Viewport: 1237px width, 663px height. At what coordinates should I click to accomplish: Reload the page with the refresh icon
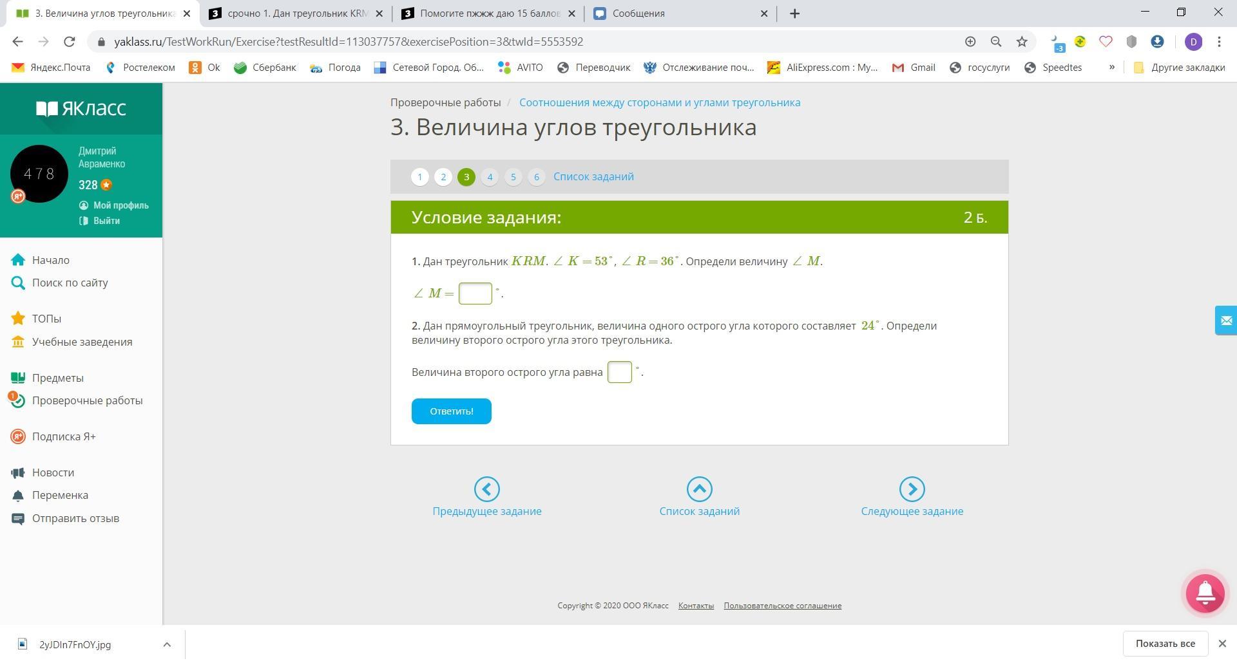[x=70, y=42]
